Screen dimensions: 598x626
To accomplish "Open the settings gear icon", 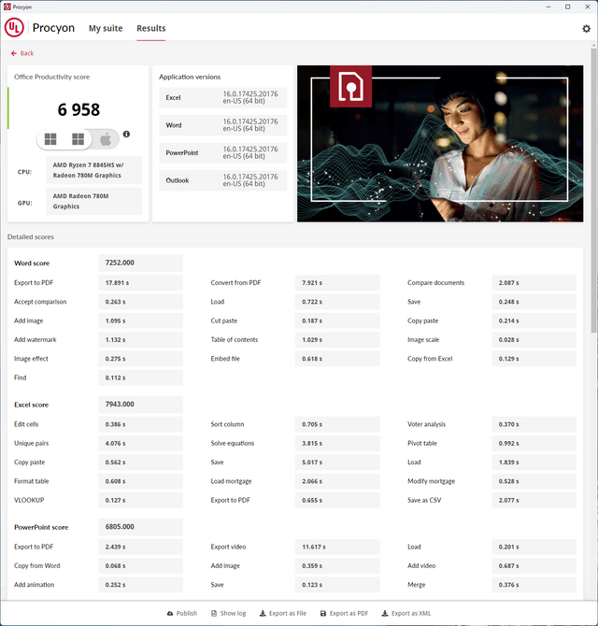I will coord(586,29).
